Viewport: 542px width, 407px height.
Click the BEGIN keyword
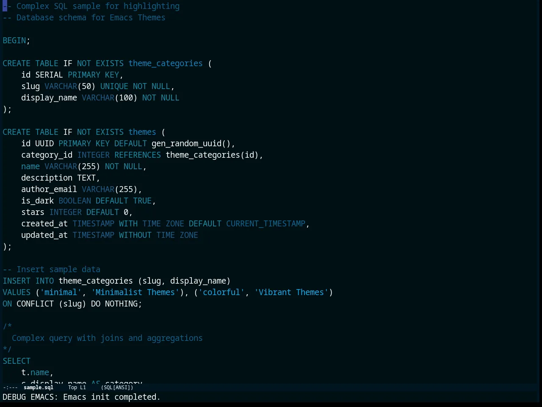(14, 41)
